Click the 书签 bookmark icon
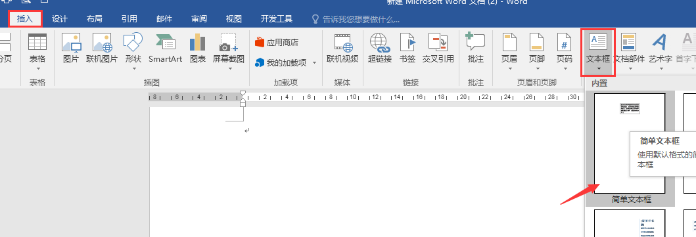The image size is (696, 237). (407, 49)
